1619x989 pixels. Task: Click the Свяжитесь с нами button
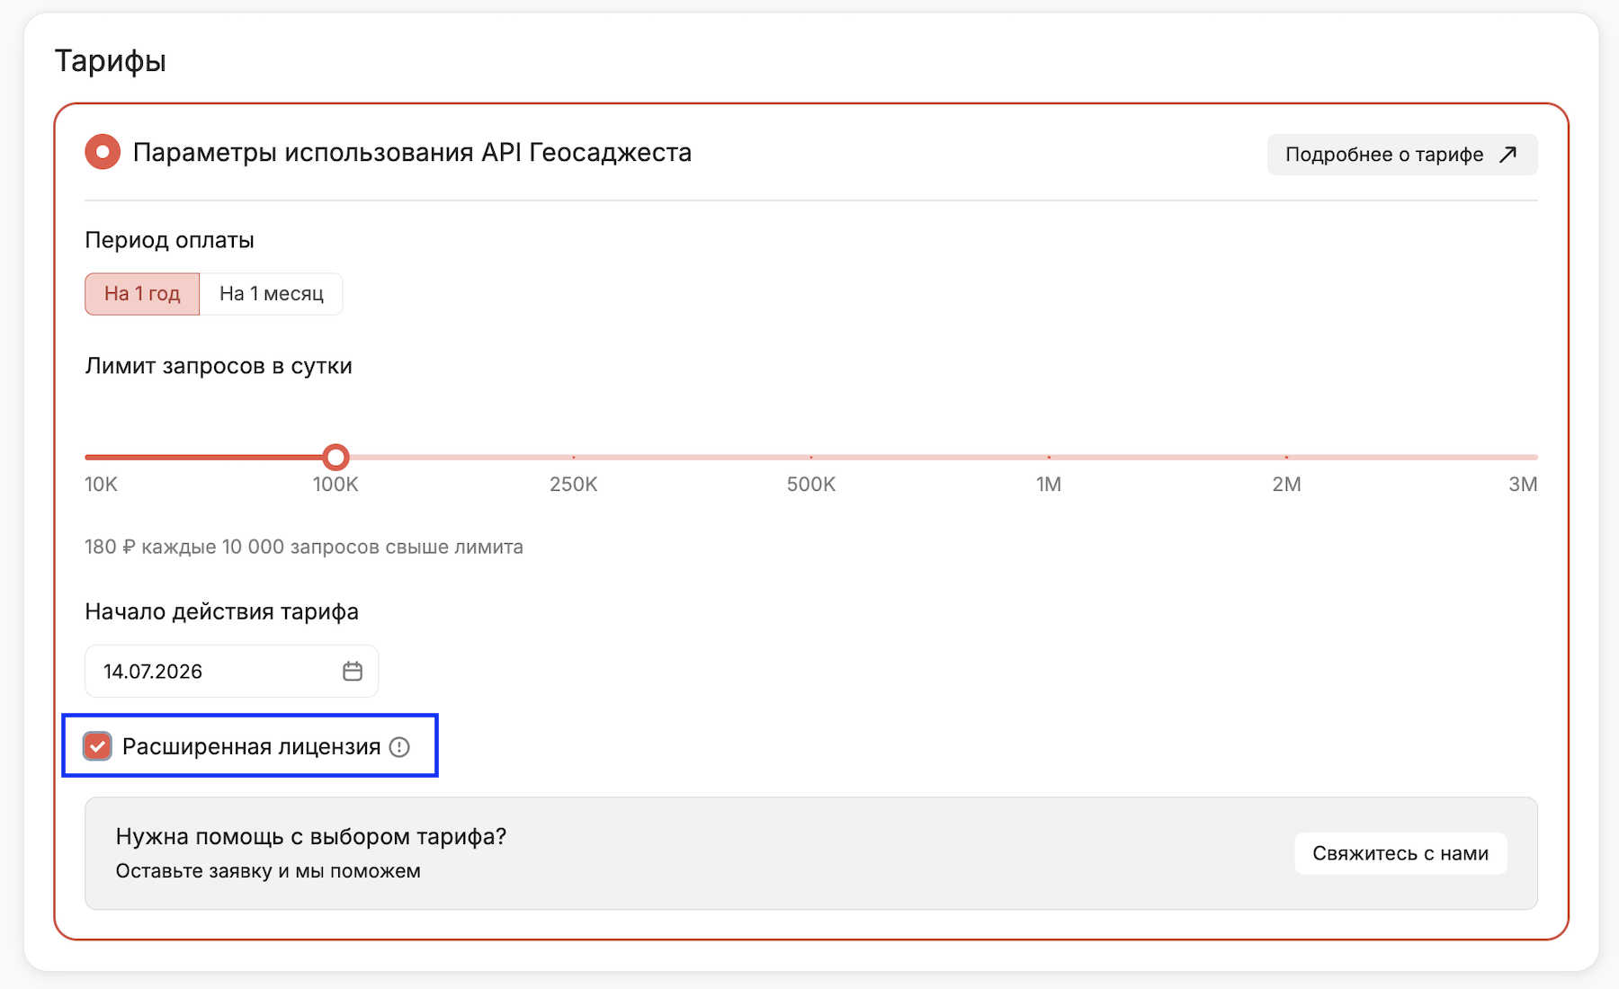pos(1400,853)
